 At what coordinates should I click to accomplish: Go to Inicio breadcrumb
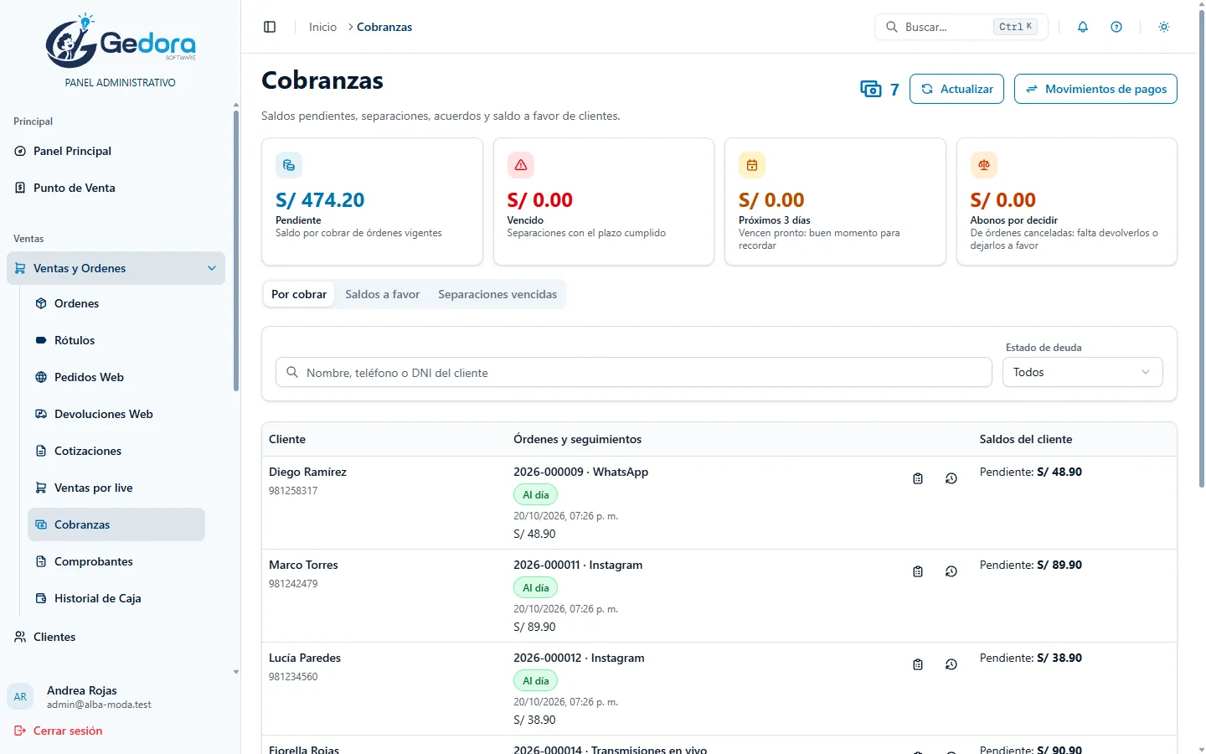(322, 27)
